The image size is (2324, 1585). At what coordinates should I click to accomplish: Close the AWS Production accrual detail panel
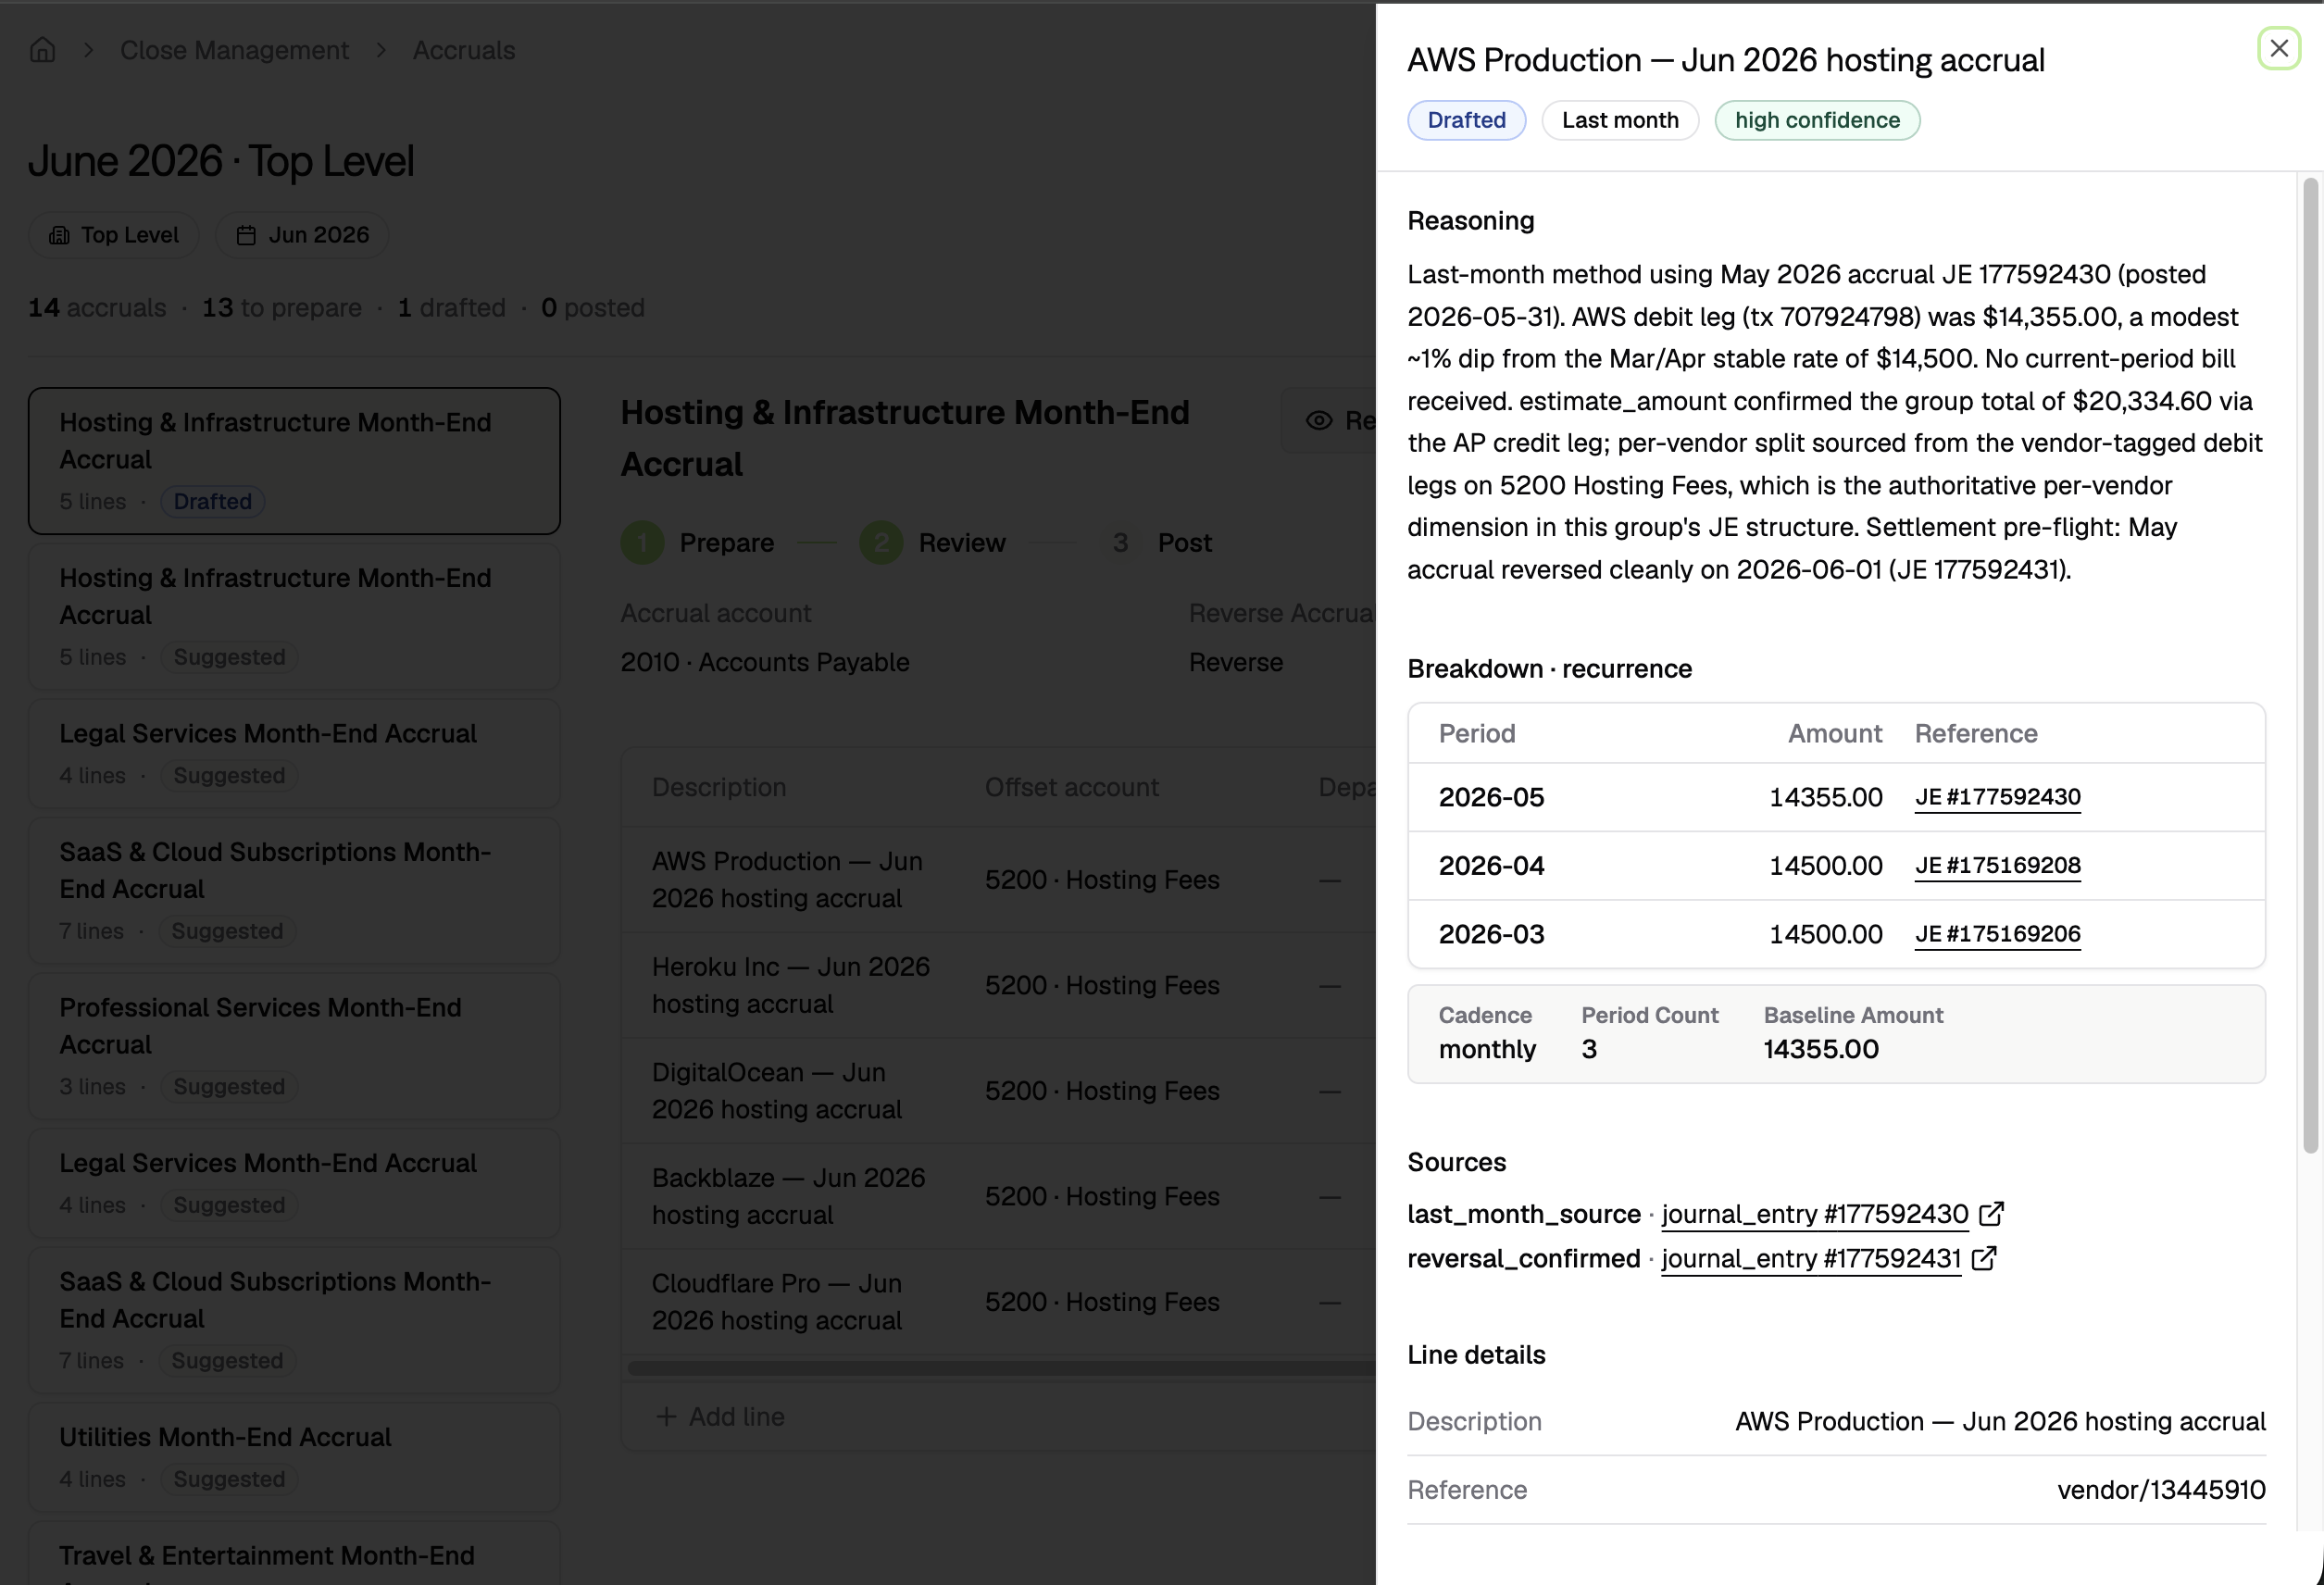2279,48
